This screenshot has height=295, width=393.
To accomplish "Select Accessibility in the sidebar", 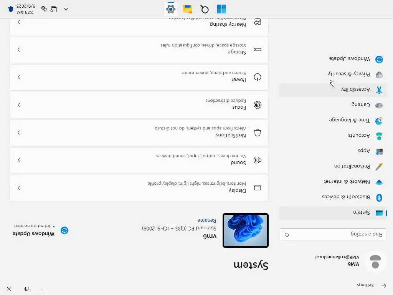I will click(333, 90).
